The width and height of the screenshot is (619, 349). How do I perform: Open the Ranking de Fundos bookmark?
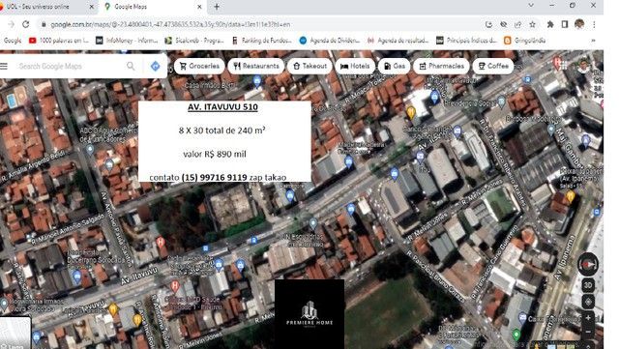262,41
